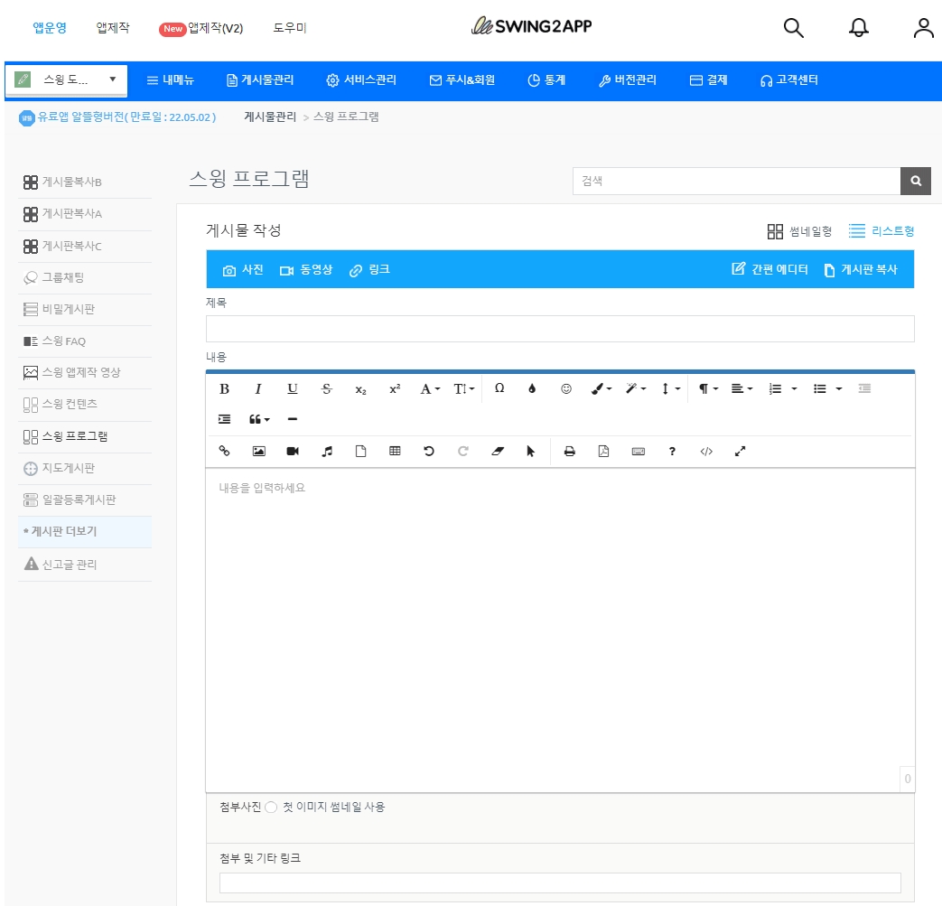942x906 pixels.
Task: Print the post using the printer icon
Action: pyautogui.click(x=569, y=451)
